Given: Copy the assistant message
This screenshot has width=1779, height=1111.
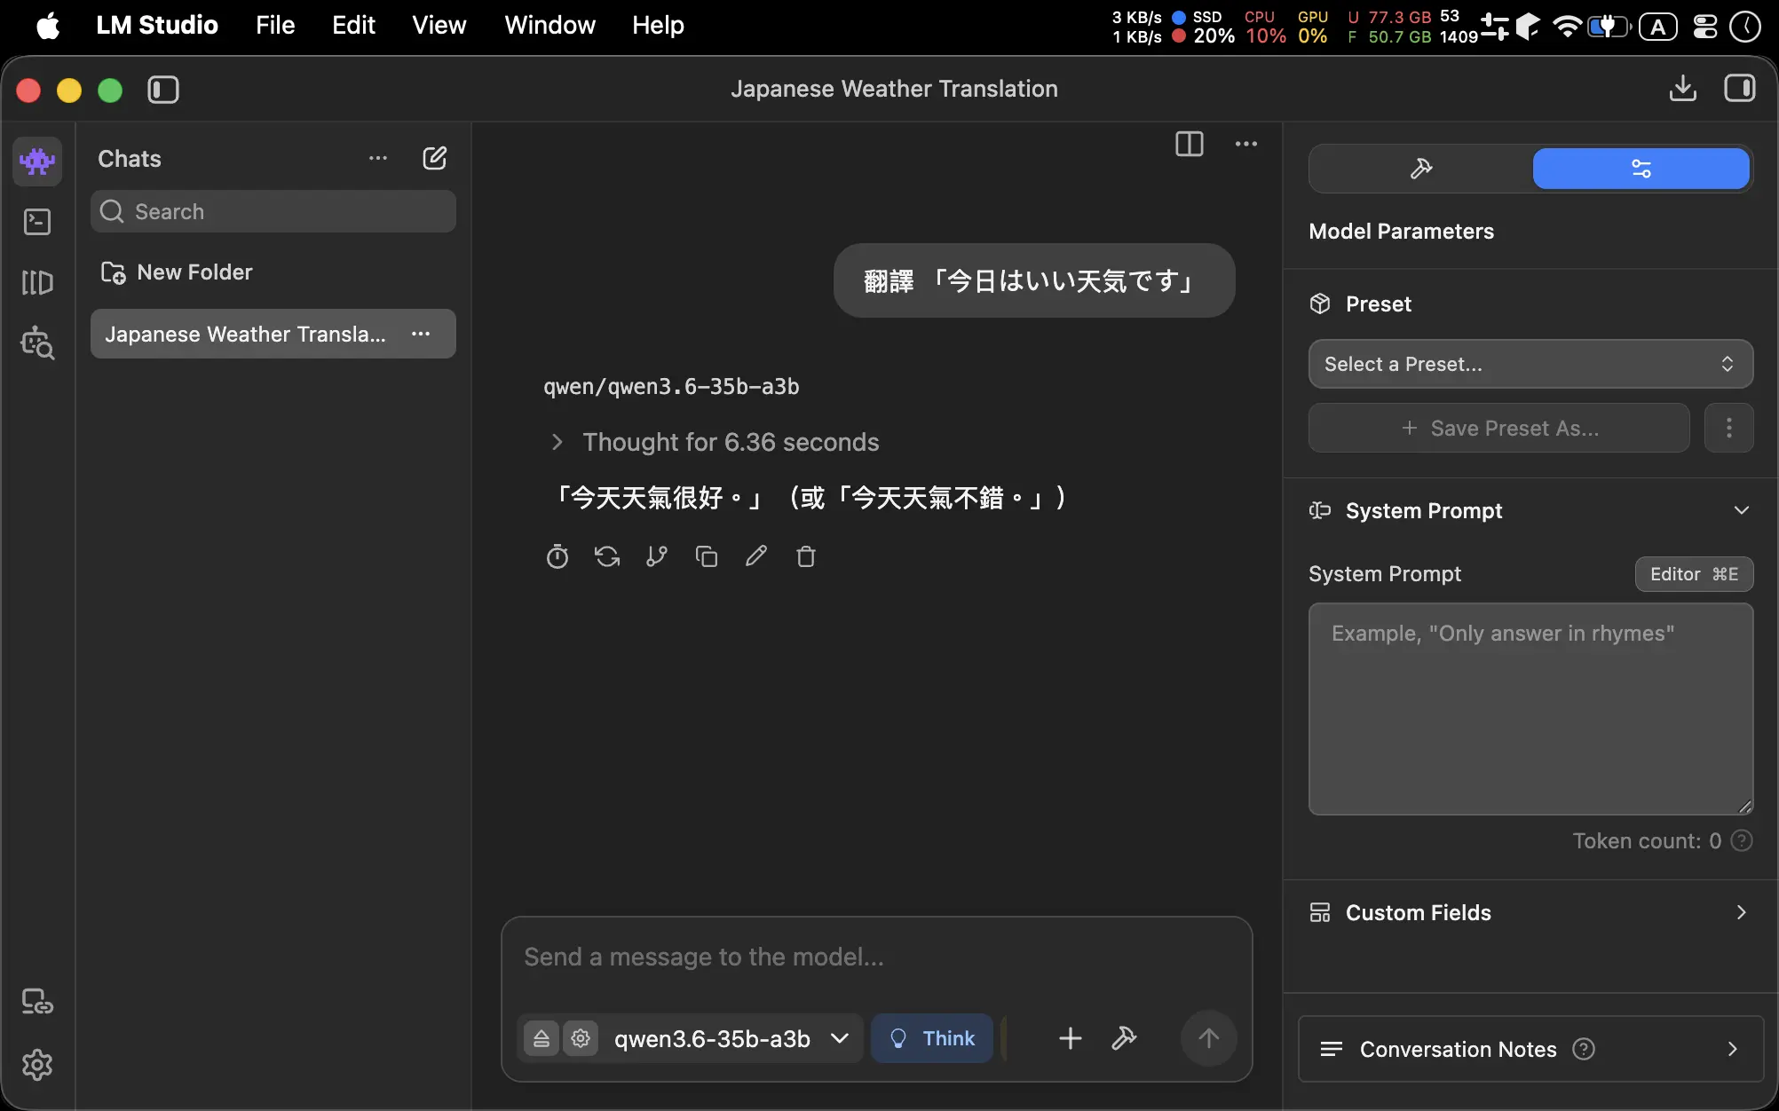Looking at the screenshot, I should coord(707,556).
